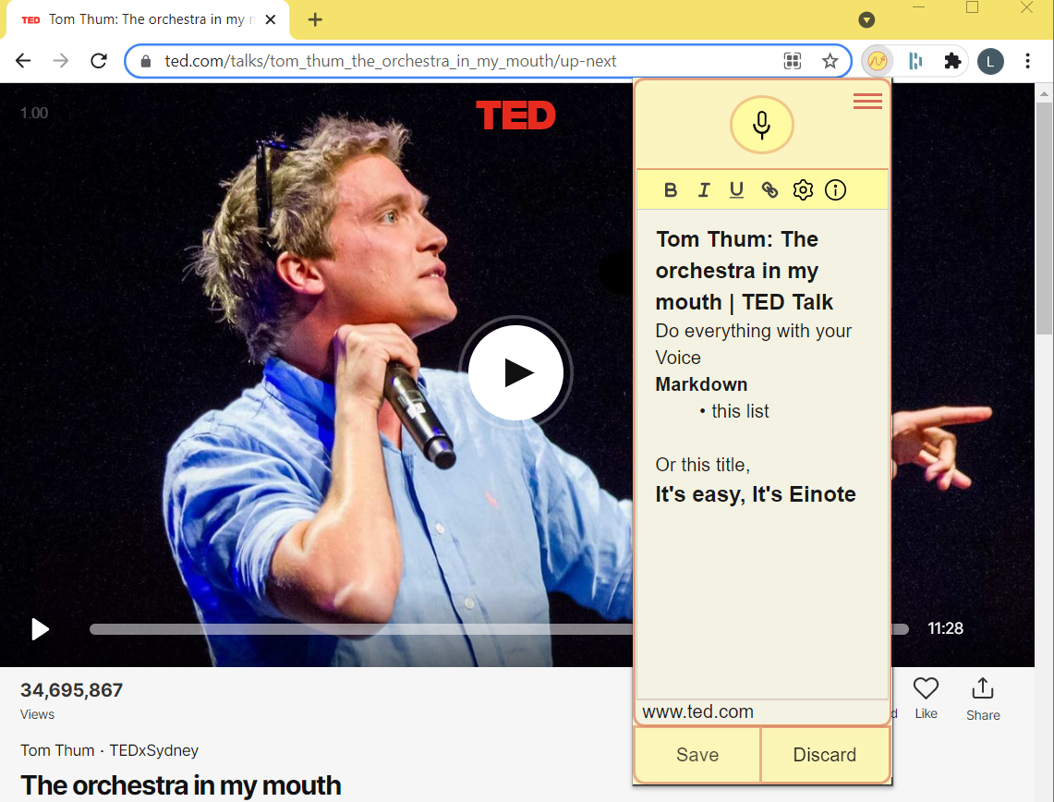The width and height of the screenshot is (1054, 802).
Task: Save the note
Action: 697,755
